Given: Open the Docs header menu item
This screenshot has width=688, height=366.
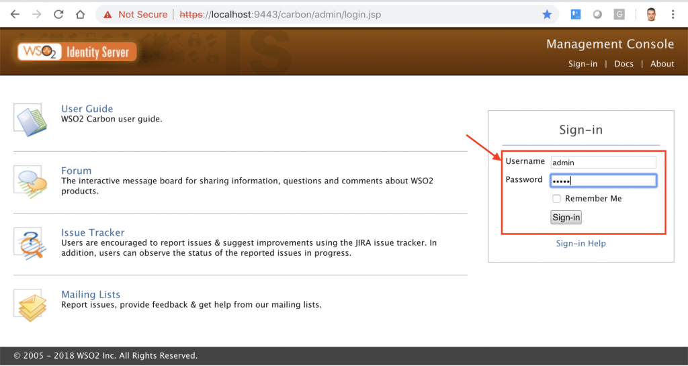Looking at the screenshot, I should pos(623,64).
